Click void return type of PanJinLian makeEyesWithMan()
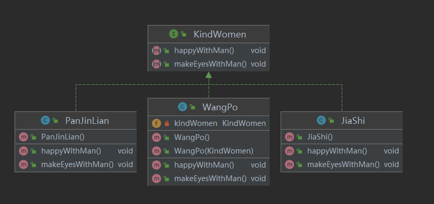 pyautogui.click(x=125, y=164)
